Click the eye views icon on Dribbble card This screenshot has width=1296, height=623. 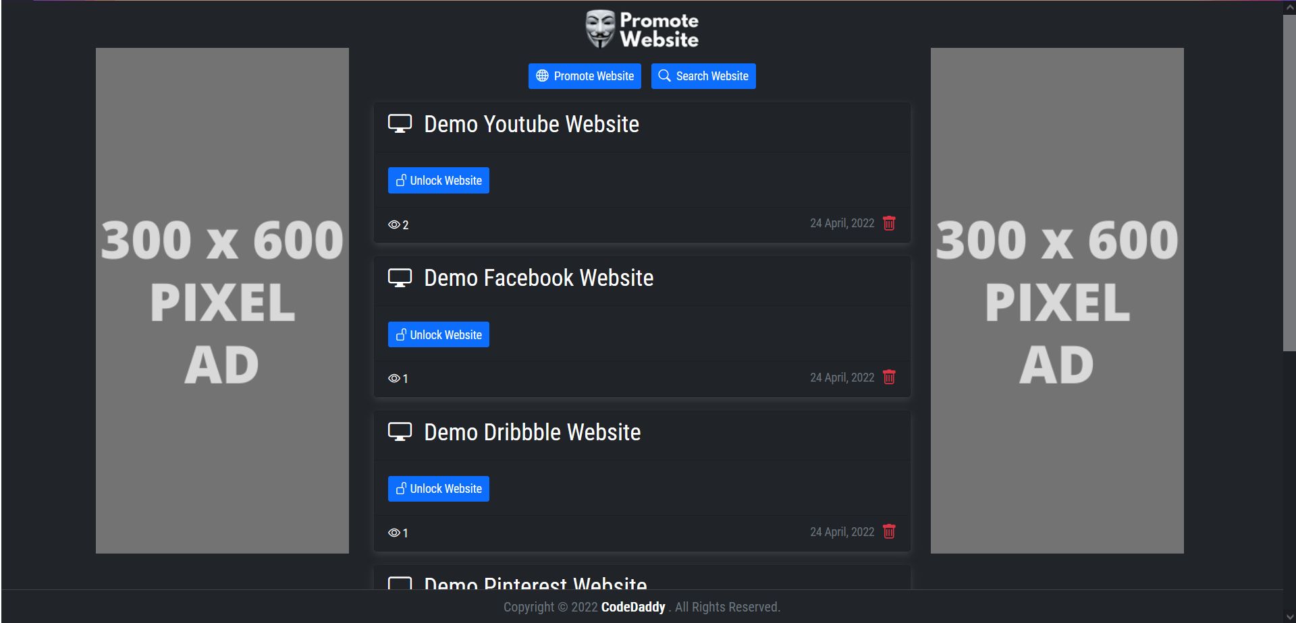pos(394,533)
